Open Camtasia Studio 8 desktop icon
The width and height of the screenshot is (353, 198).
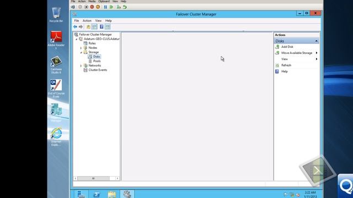click(56, 65)
